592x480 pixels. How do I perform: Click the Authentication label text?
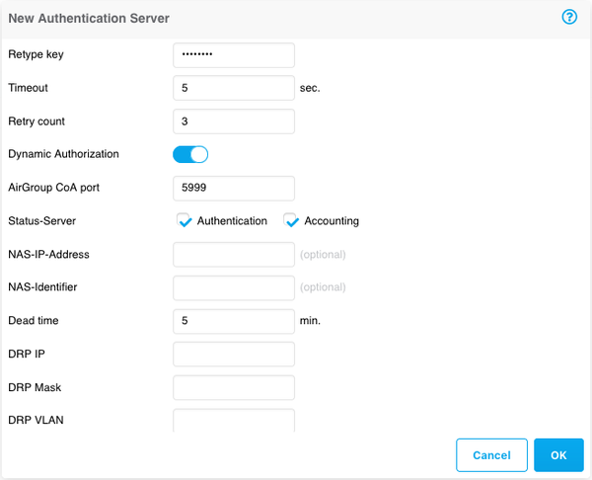[x=232, y=221]
